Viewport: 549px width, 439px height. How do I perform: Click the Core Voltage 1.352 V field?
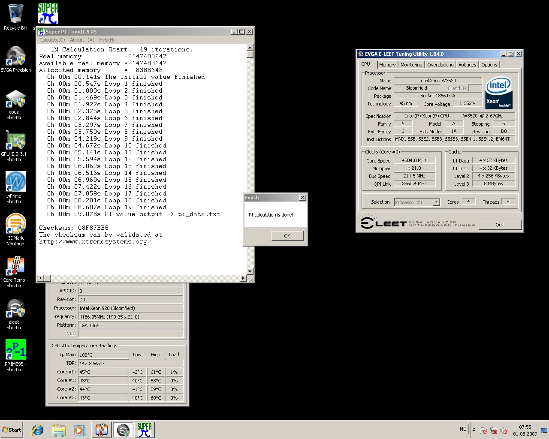468,103
